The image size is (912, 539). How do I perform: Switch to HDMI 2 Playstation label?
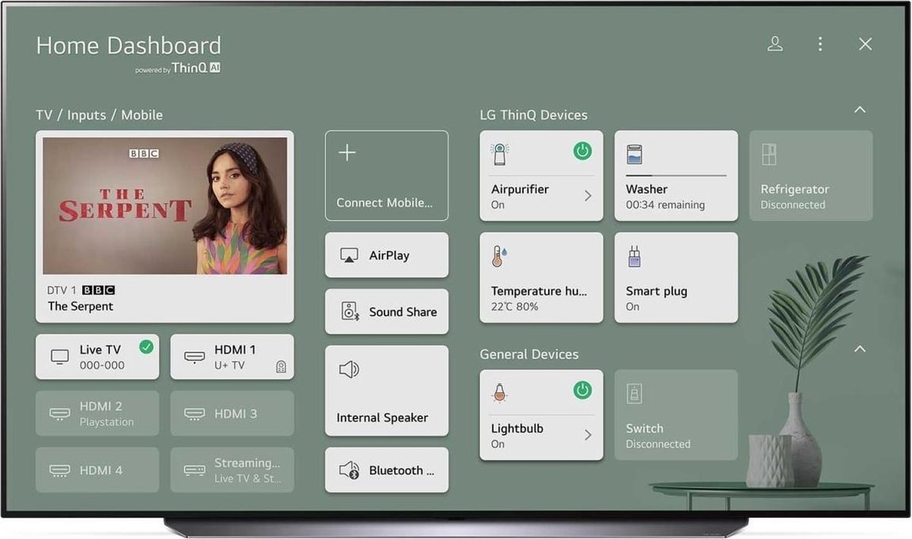pos(106,414)
